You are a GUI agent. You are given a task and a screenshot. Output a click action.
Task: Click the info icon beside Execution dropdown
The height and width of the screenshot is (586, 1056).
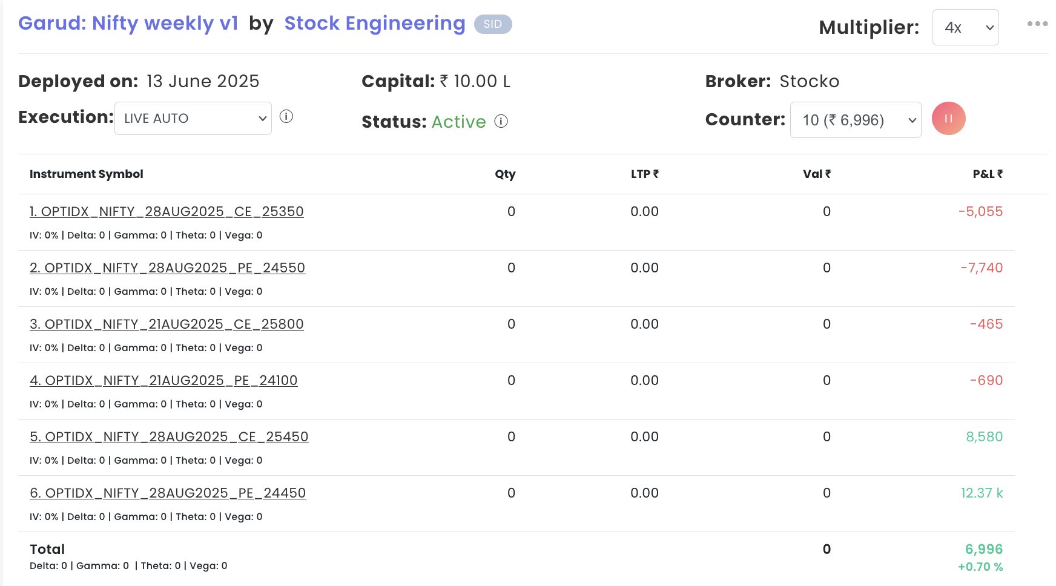(x=286, y=116)
